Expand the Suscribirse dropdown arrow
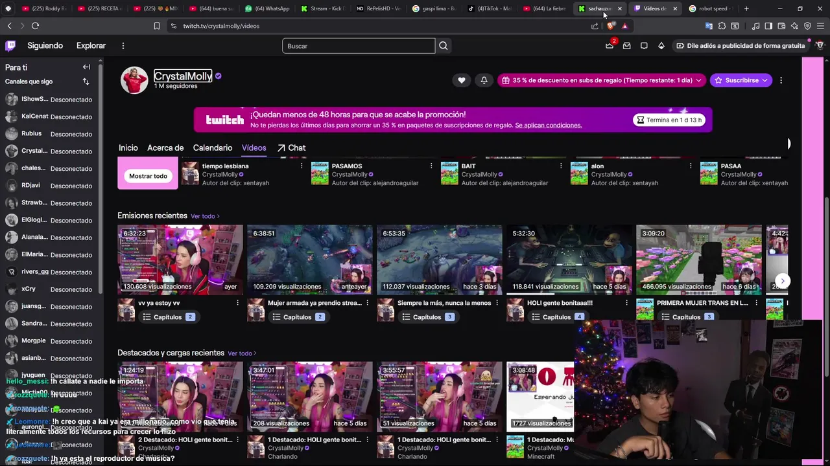 (765, 80)
